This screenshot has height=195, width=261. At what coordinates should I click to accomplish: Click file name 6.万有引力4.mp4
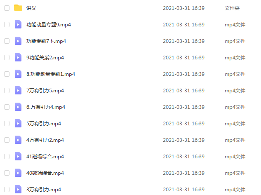click(46, 107)
